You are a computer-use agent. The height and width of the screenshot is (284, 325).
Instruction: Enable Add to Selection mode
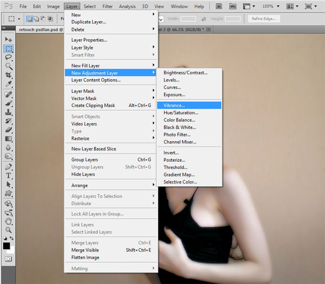coord(36,19)
